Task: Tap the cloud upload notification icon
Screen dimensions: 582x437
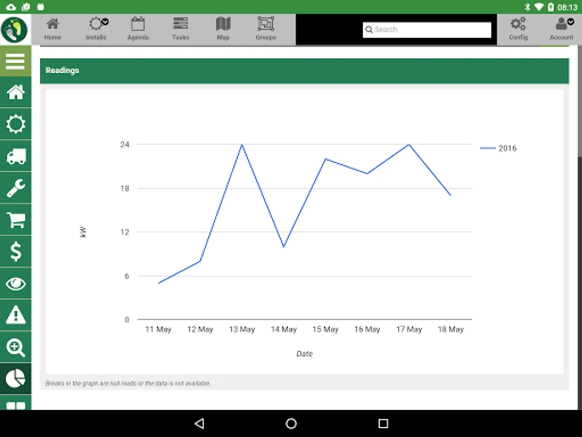Action: [x=12, y=7]
